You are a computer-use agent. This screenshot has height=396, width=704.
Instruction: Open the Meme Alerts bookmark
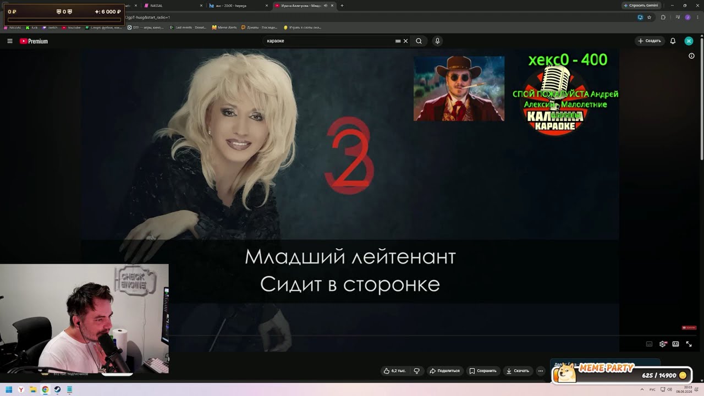[x=224, y=28]
